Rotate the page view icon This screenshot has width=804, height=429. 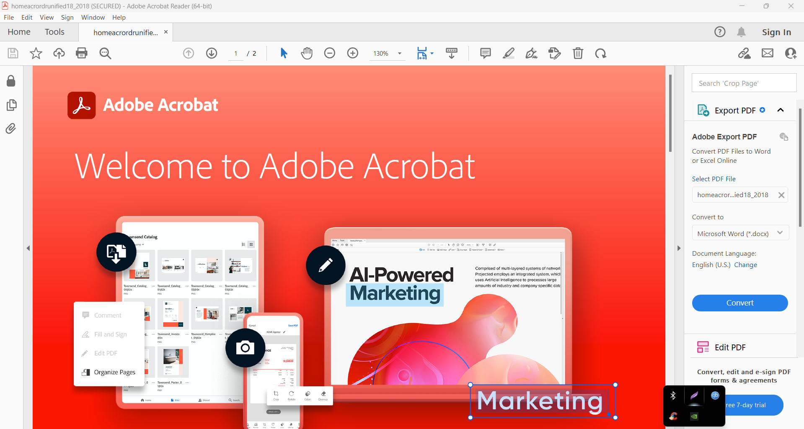click(x=600, y=53)
